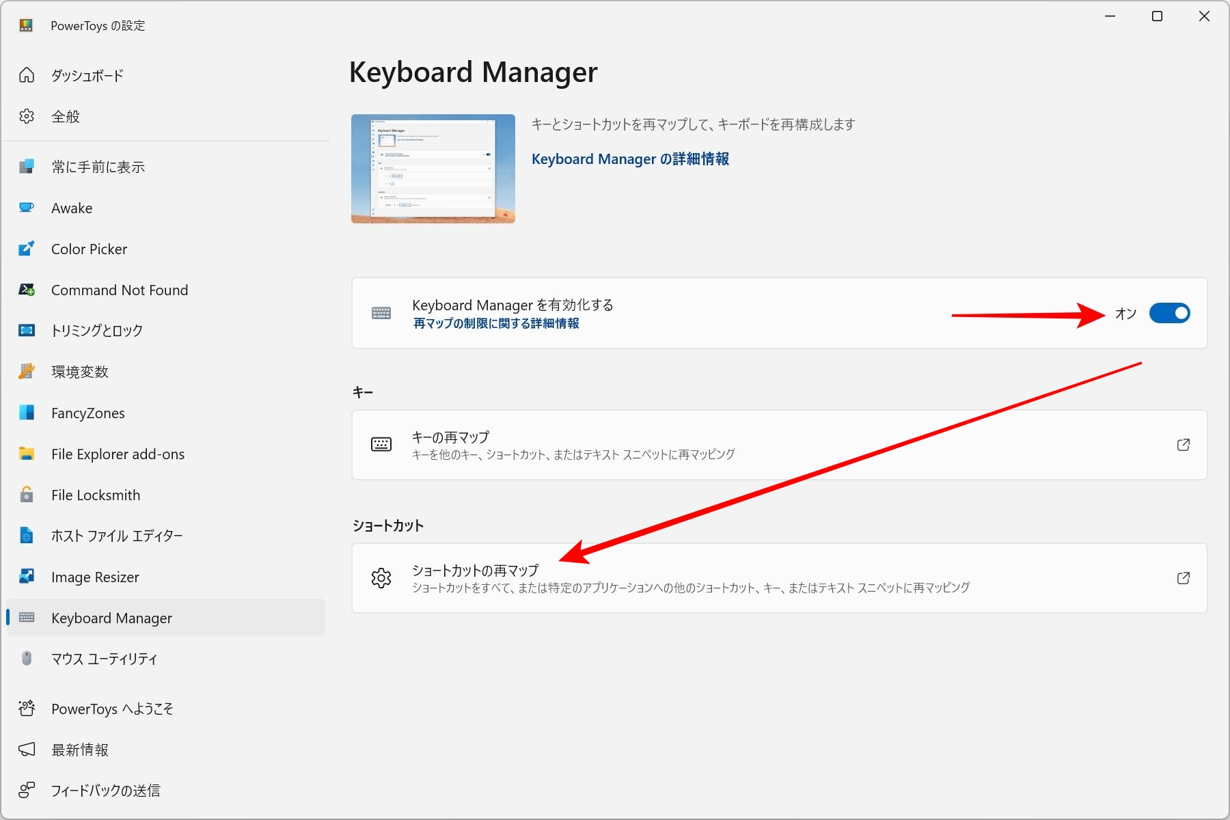Open FancyZones settings
This screenshot has width=1230, height=820.
(165, 413)
